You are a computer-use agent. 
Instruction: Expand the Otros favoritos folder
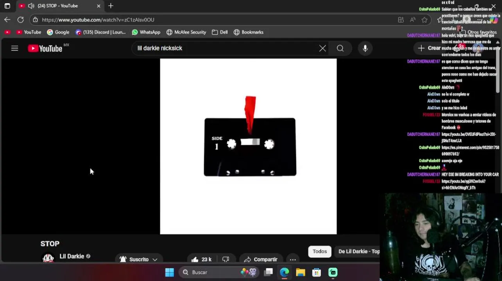pyautogui.click(x=478, y=32)
